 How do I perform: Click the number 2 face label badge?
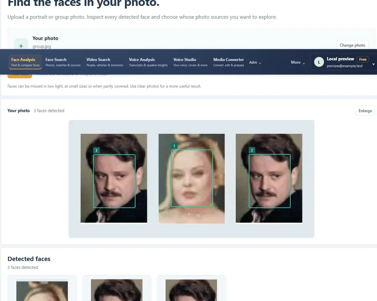(252, 150)
